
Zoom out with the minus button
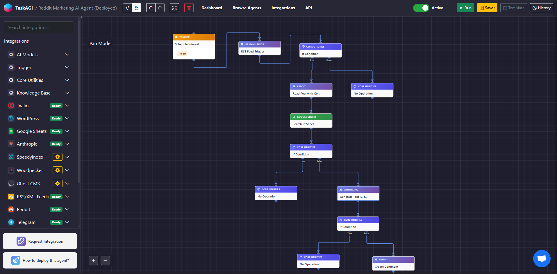coord(105,260)
